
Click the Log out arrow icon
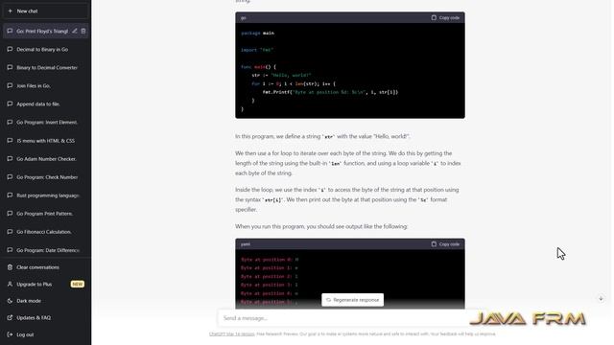(x=10, y=334)
